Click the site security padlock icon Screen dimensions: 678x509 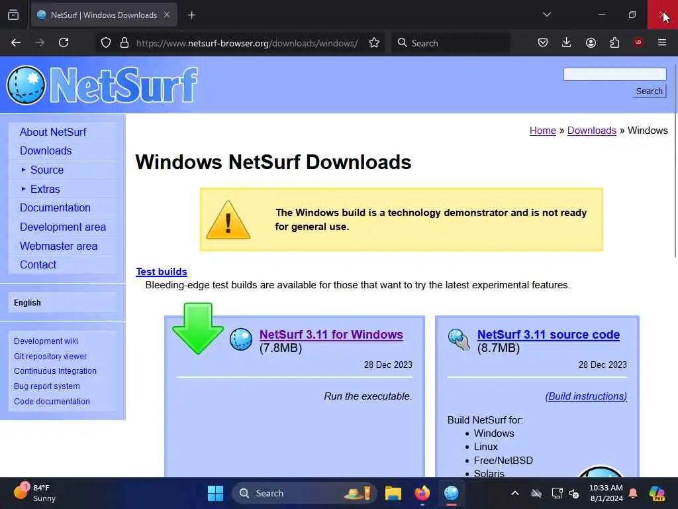(124, 42)
